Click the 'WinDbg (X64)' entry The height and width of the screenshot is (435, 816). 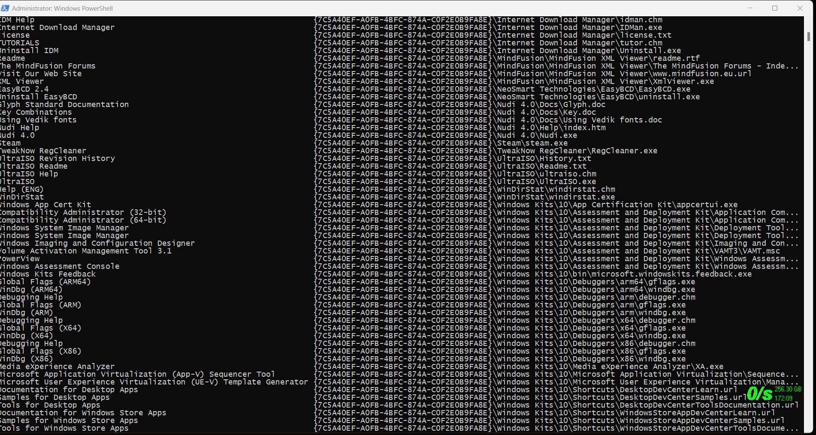tap(27, 336)
